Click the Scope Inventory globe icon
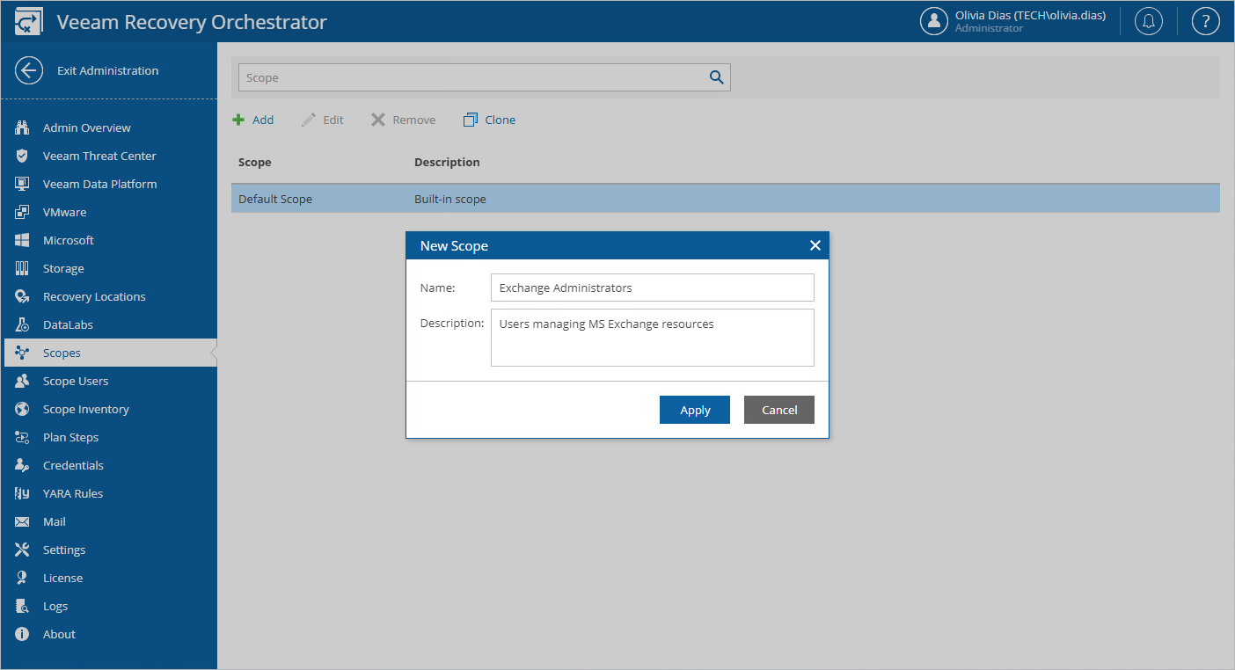This screenshot has height=670, width=1235. [x=23, y=409]
